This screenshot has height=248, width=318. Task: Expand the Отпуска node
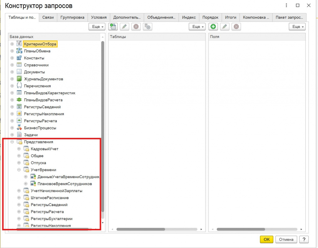(x=19, y=163)
